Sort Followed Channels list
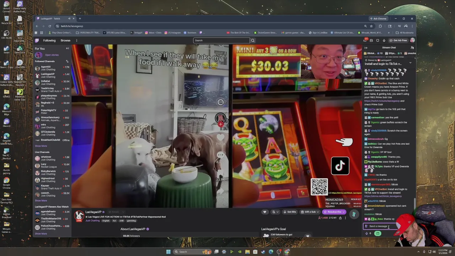Image resolution: width=455 pixels, height=256 pixels. pos(67,61)
